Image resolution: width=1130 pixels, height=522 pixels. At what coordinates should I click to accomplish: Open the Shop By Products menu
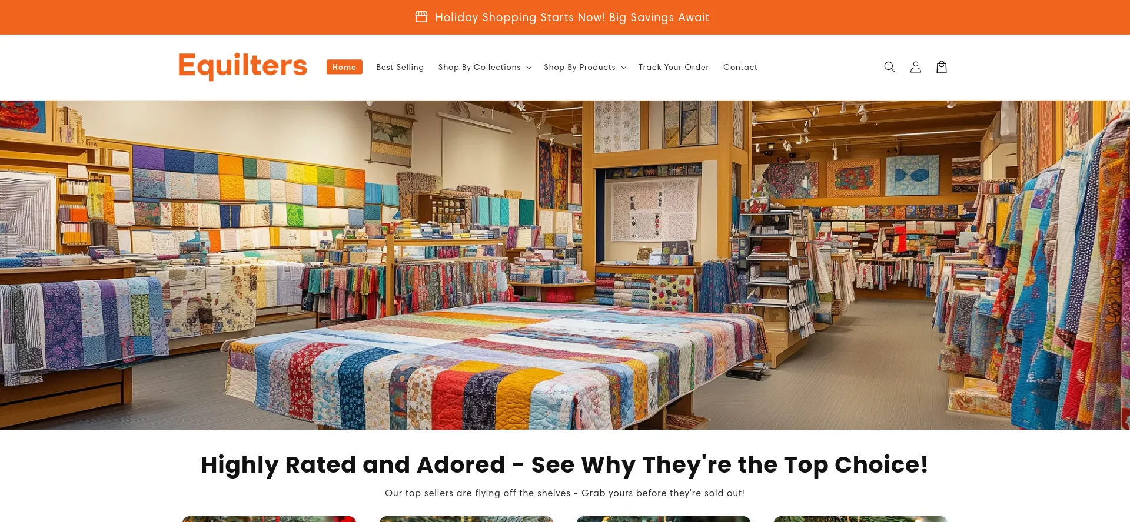(x=579, y=68)
